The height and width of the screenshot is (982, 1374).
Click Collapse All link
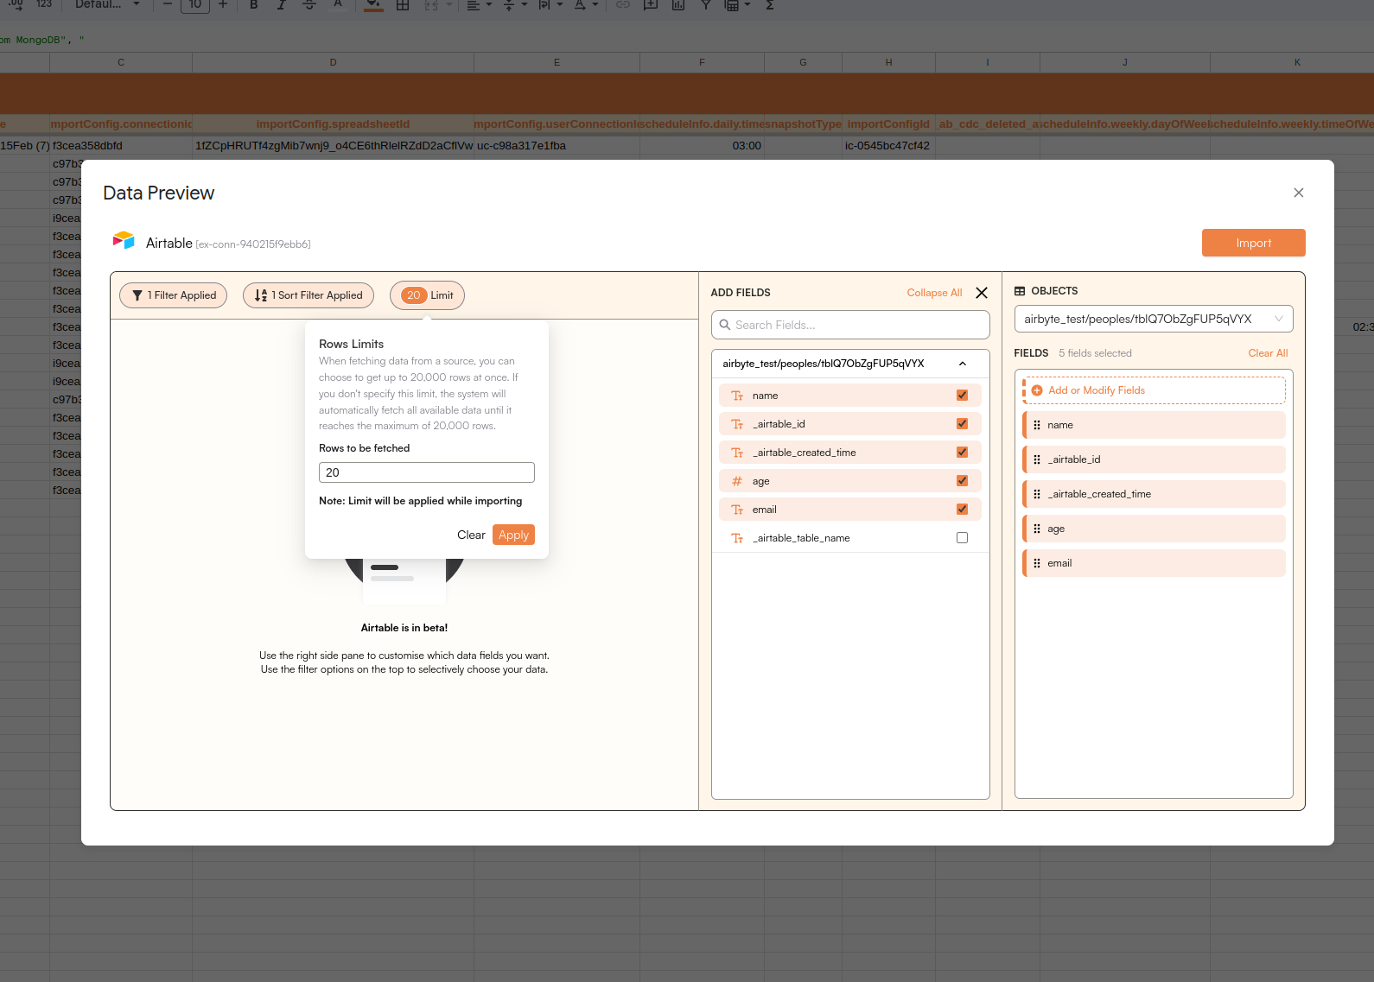[x=934, y=293]
